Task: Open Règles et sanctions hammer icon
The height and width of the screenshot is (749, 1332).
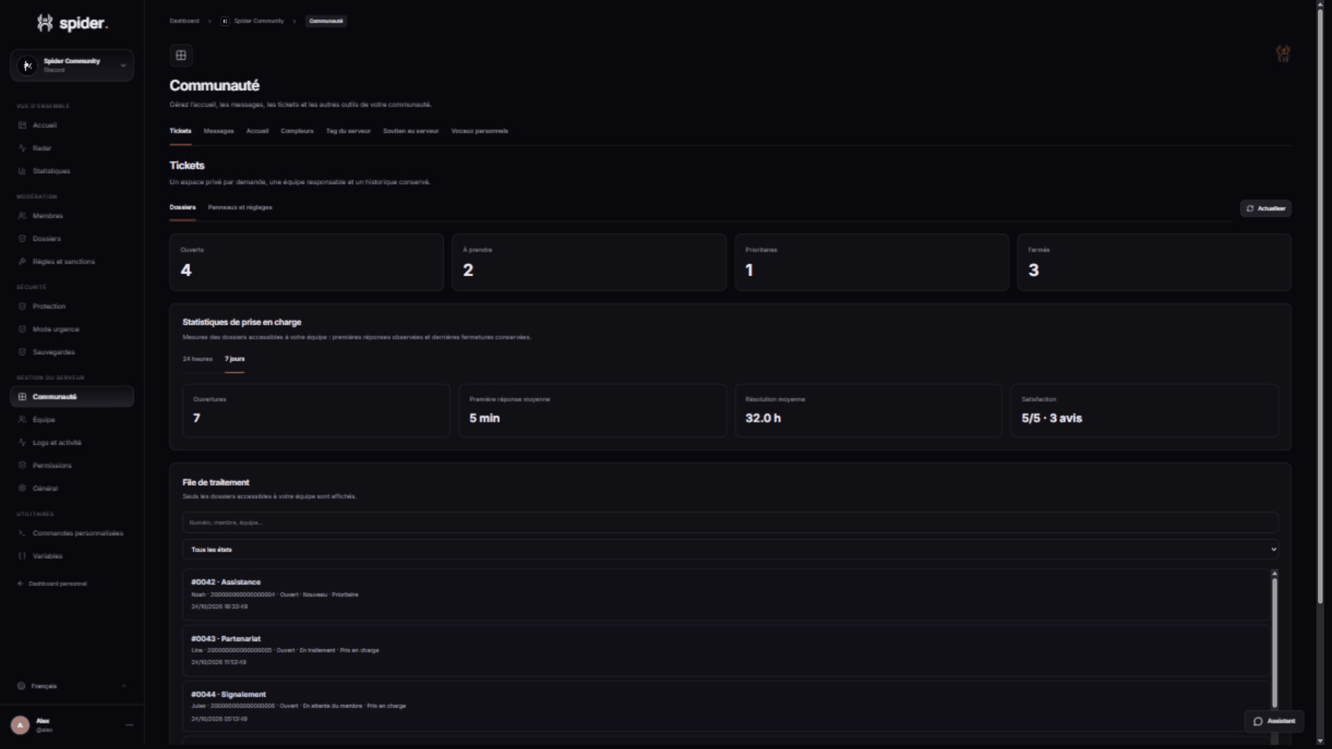Action: [22, 261]
